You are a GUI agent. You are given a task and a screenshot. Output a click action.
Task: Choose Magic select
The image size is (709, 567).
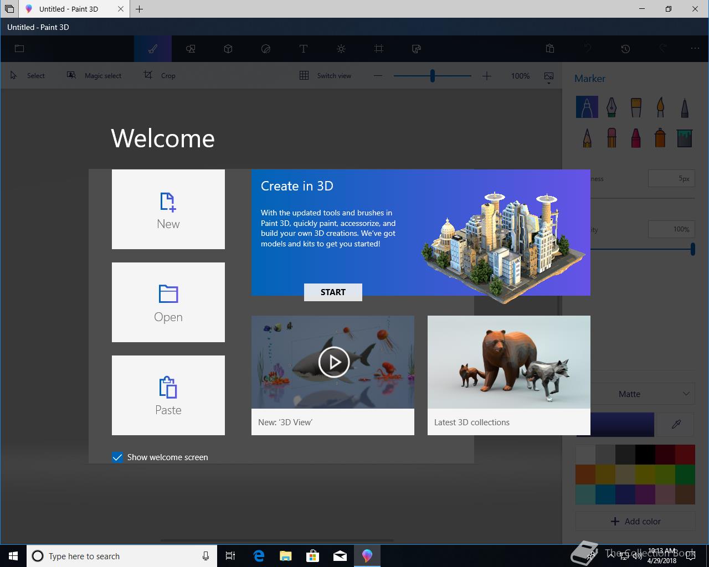pos(94,75)
